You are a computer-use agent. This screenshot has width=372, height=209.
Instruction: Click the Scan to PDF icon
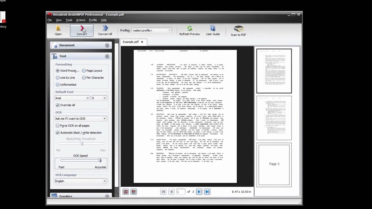(x=238, y=29)
